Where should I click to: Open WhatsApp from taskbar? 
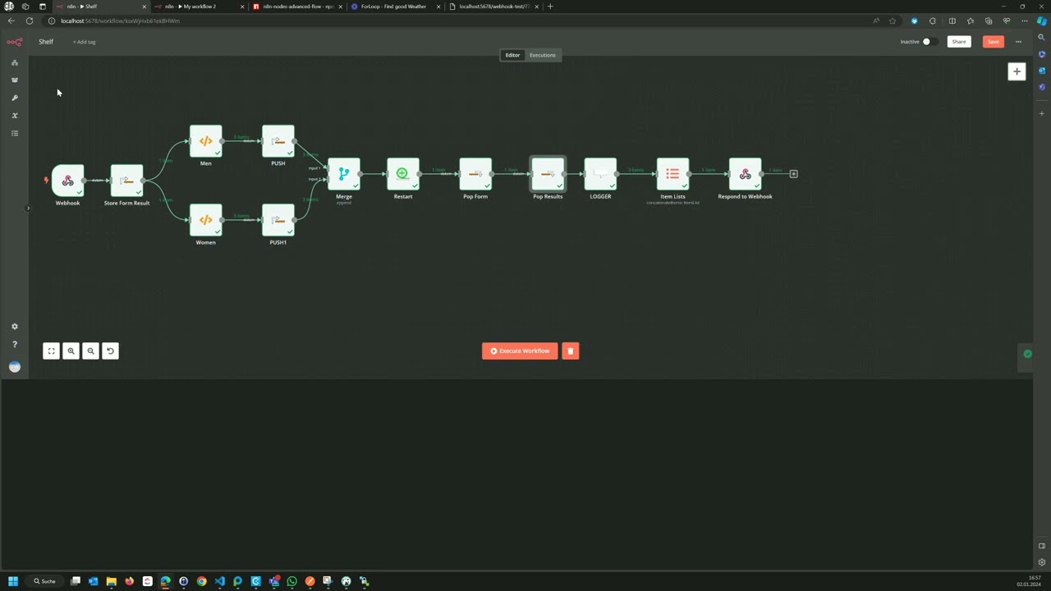(291, 581)
